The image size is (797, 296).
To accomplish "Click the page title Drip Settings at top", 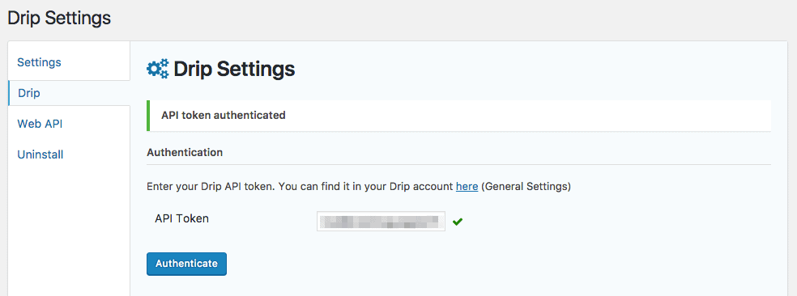I will 59,19.
